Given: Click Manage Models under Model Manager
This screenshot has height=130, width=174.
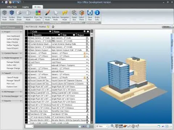Looking at the screenshot, I should coord(13,62).
